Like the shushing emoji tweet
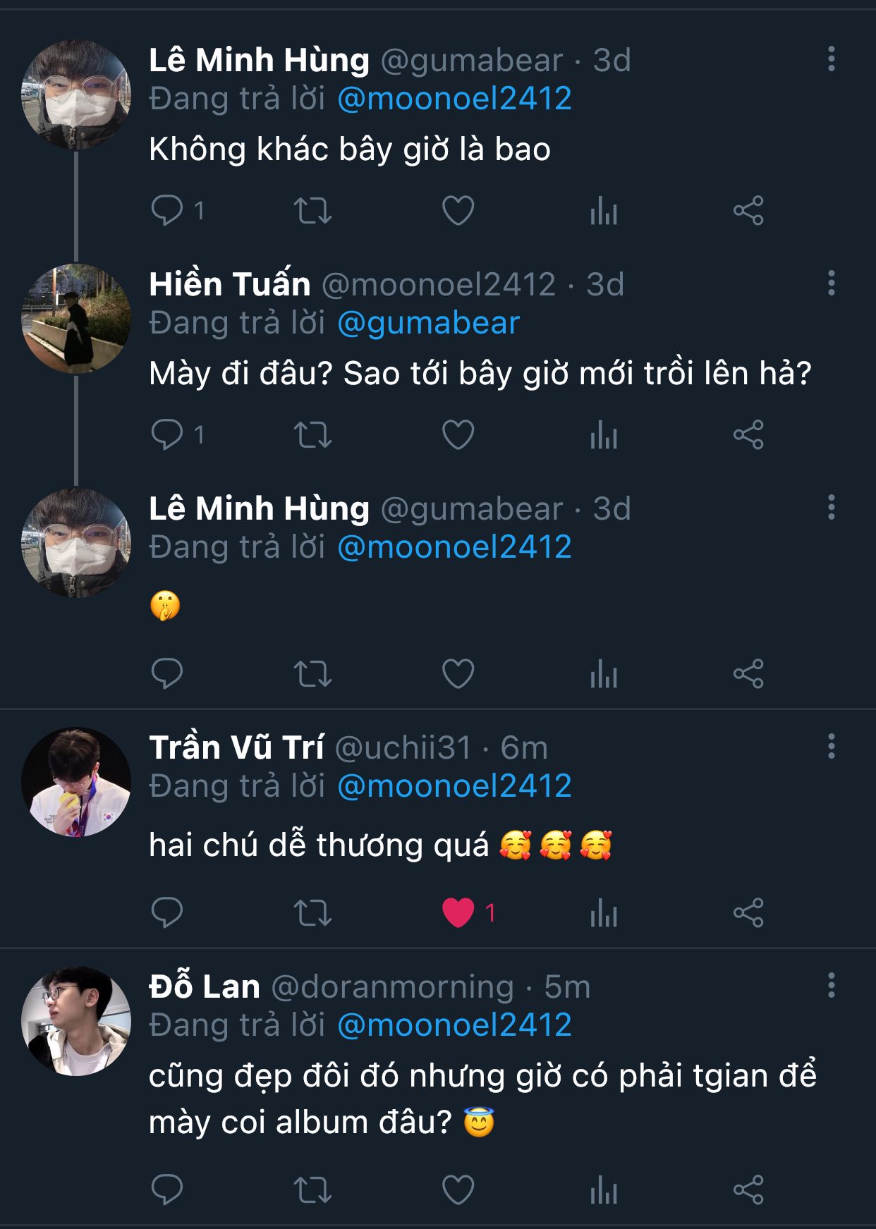 click(x=458, y=673)
